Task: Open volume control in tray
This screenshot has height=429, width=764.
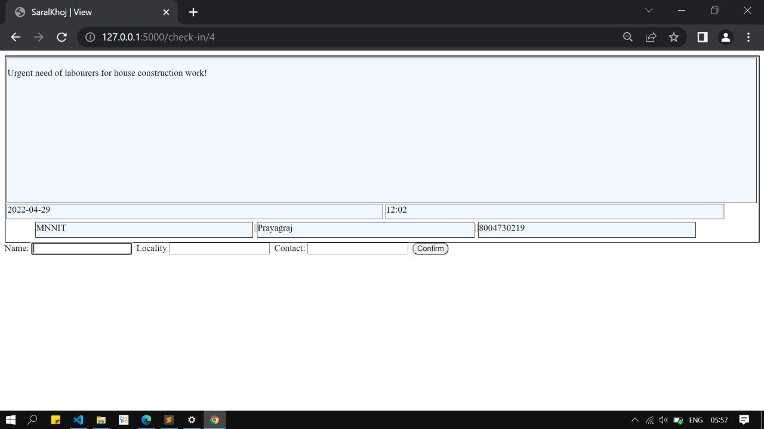Action: (663, 420)
